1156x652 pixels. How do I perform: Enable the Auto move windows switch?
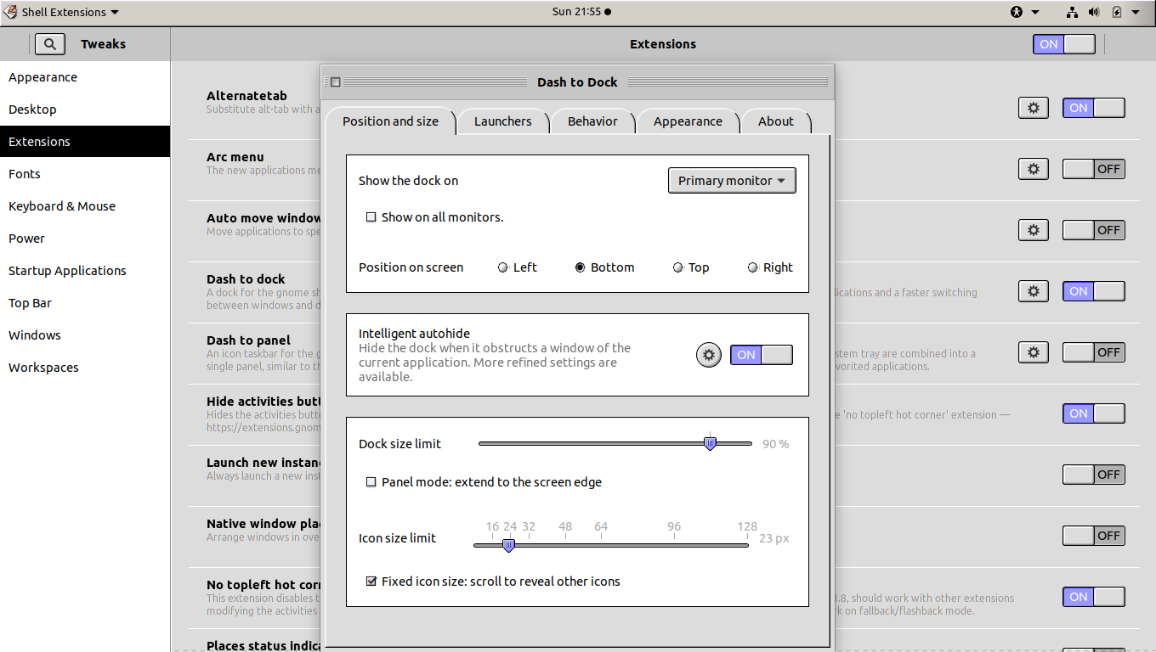click(x=1094, y=230)
